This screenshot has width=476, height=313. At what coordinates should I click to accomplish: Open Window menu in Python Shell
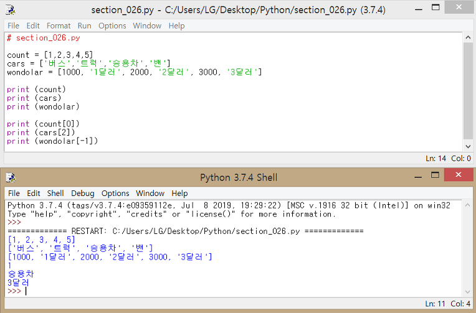point(150,193)
